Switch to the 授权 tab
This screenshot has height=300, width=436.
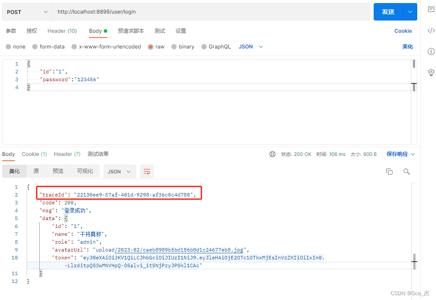pos(32,31)
